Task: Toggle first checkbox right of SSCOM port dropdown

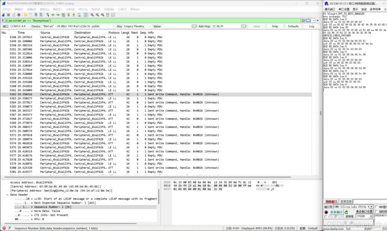Action: point(376,207)
